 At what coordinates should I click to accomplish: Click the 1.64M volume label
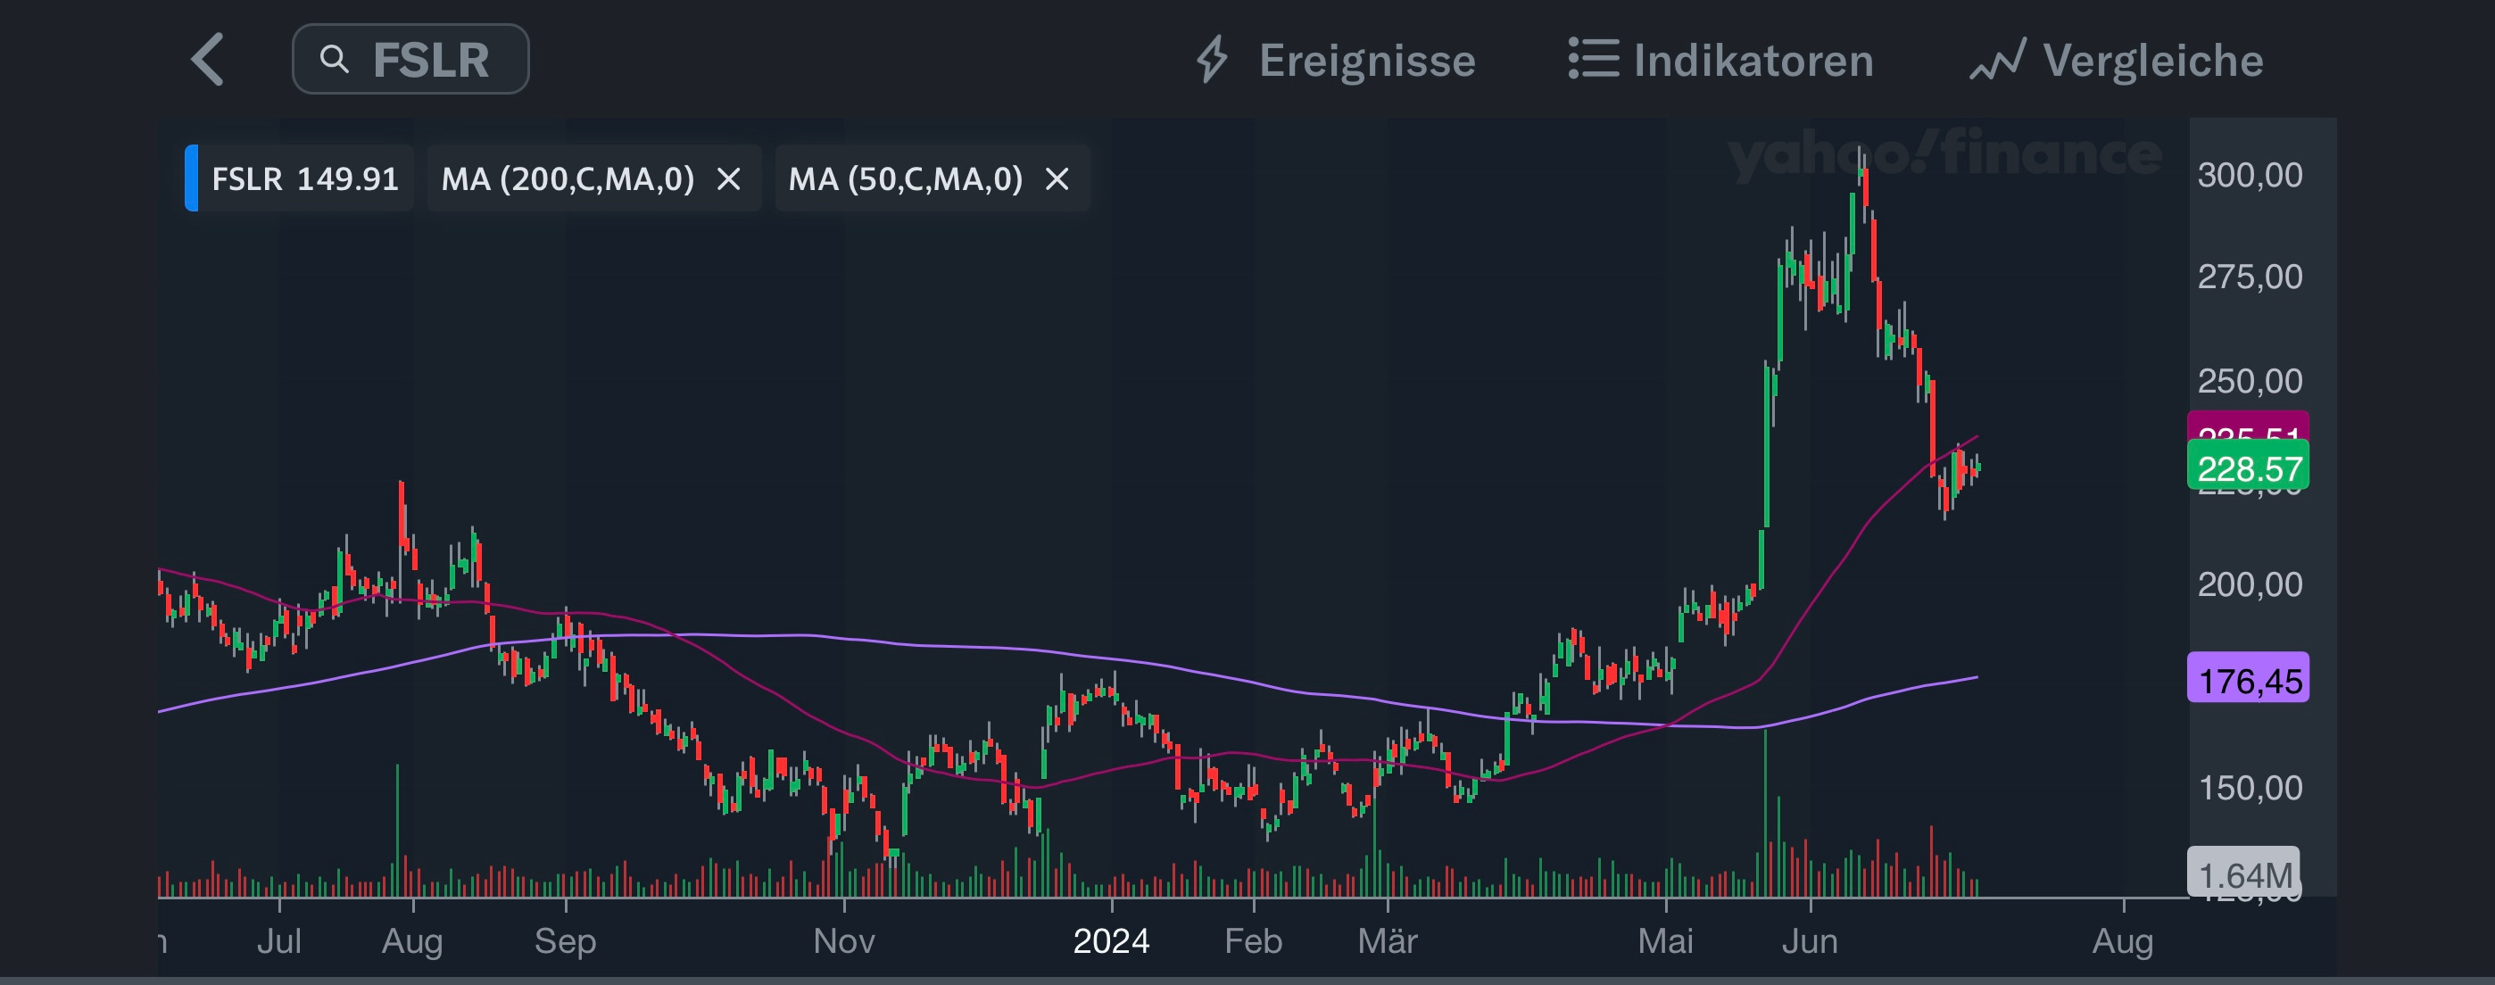2243,873
